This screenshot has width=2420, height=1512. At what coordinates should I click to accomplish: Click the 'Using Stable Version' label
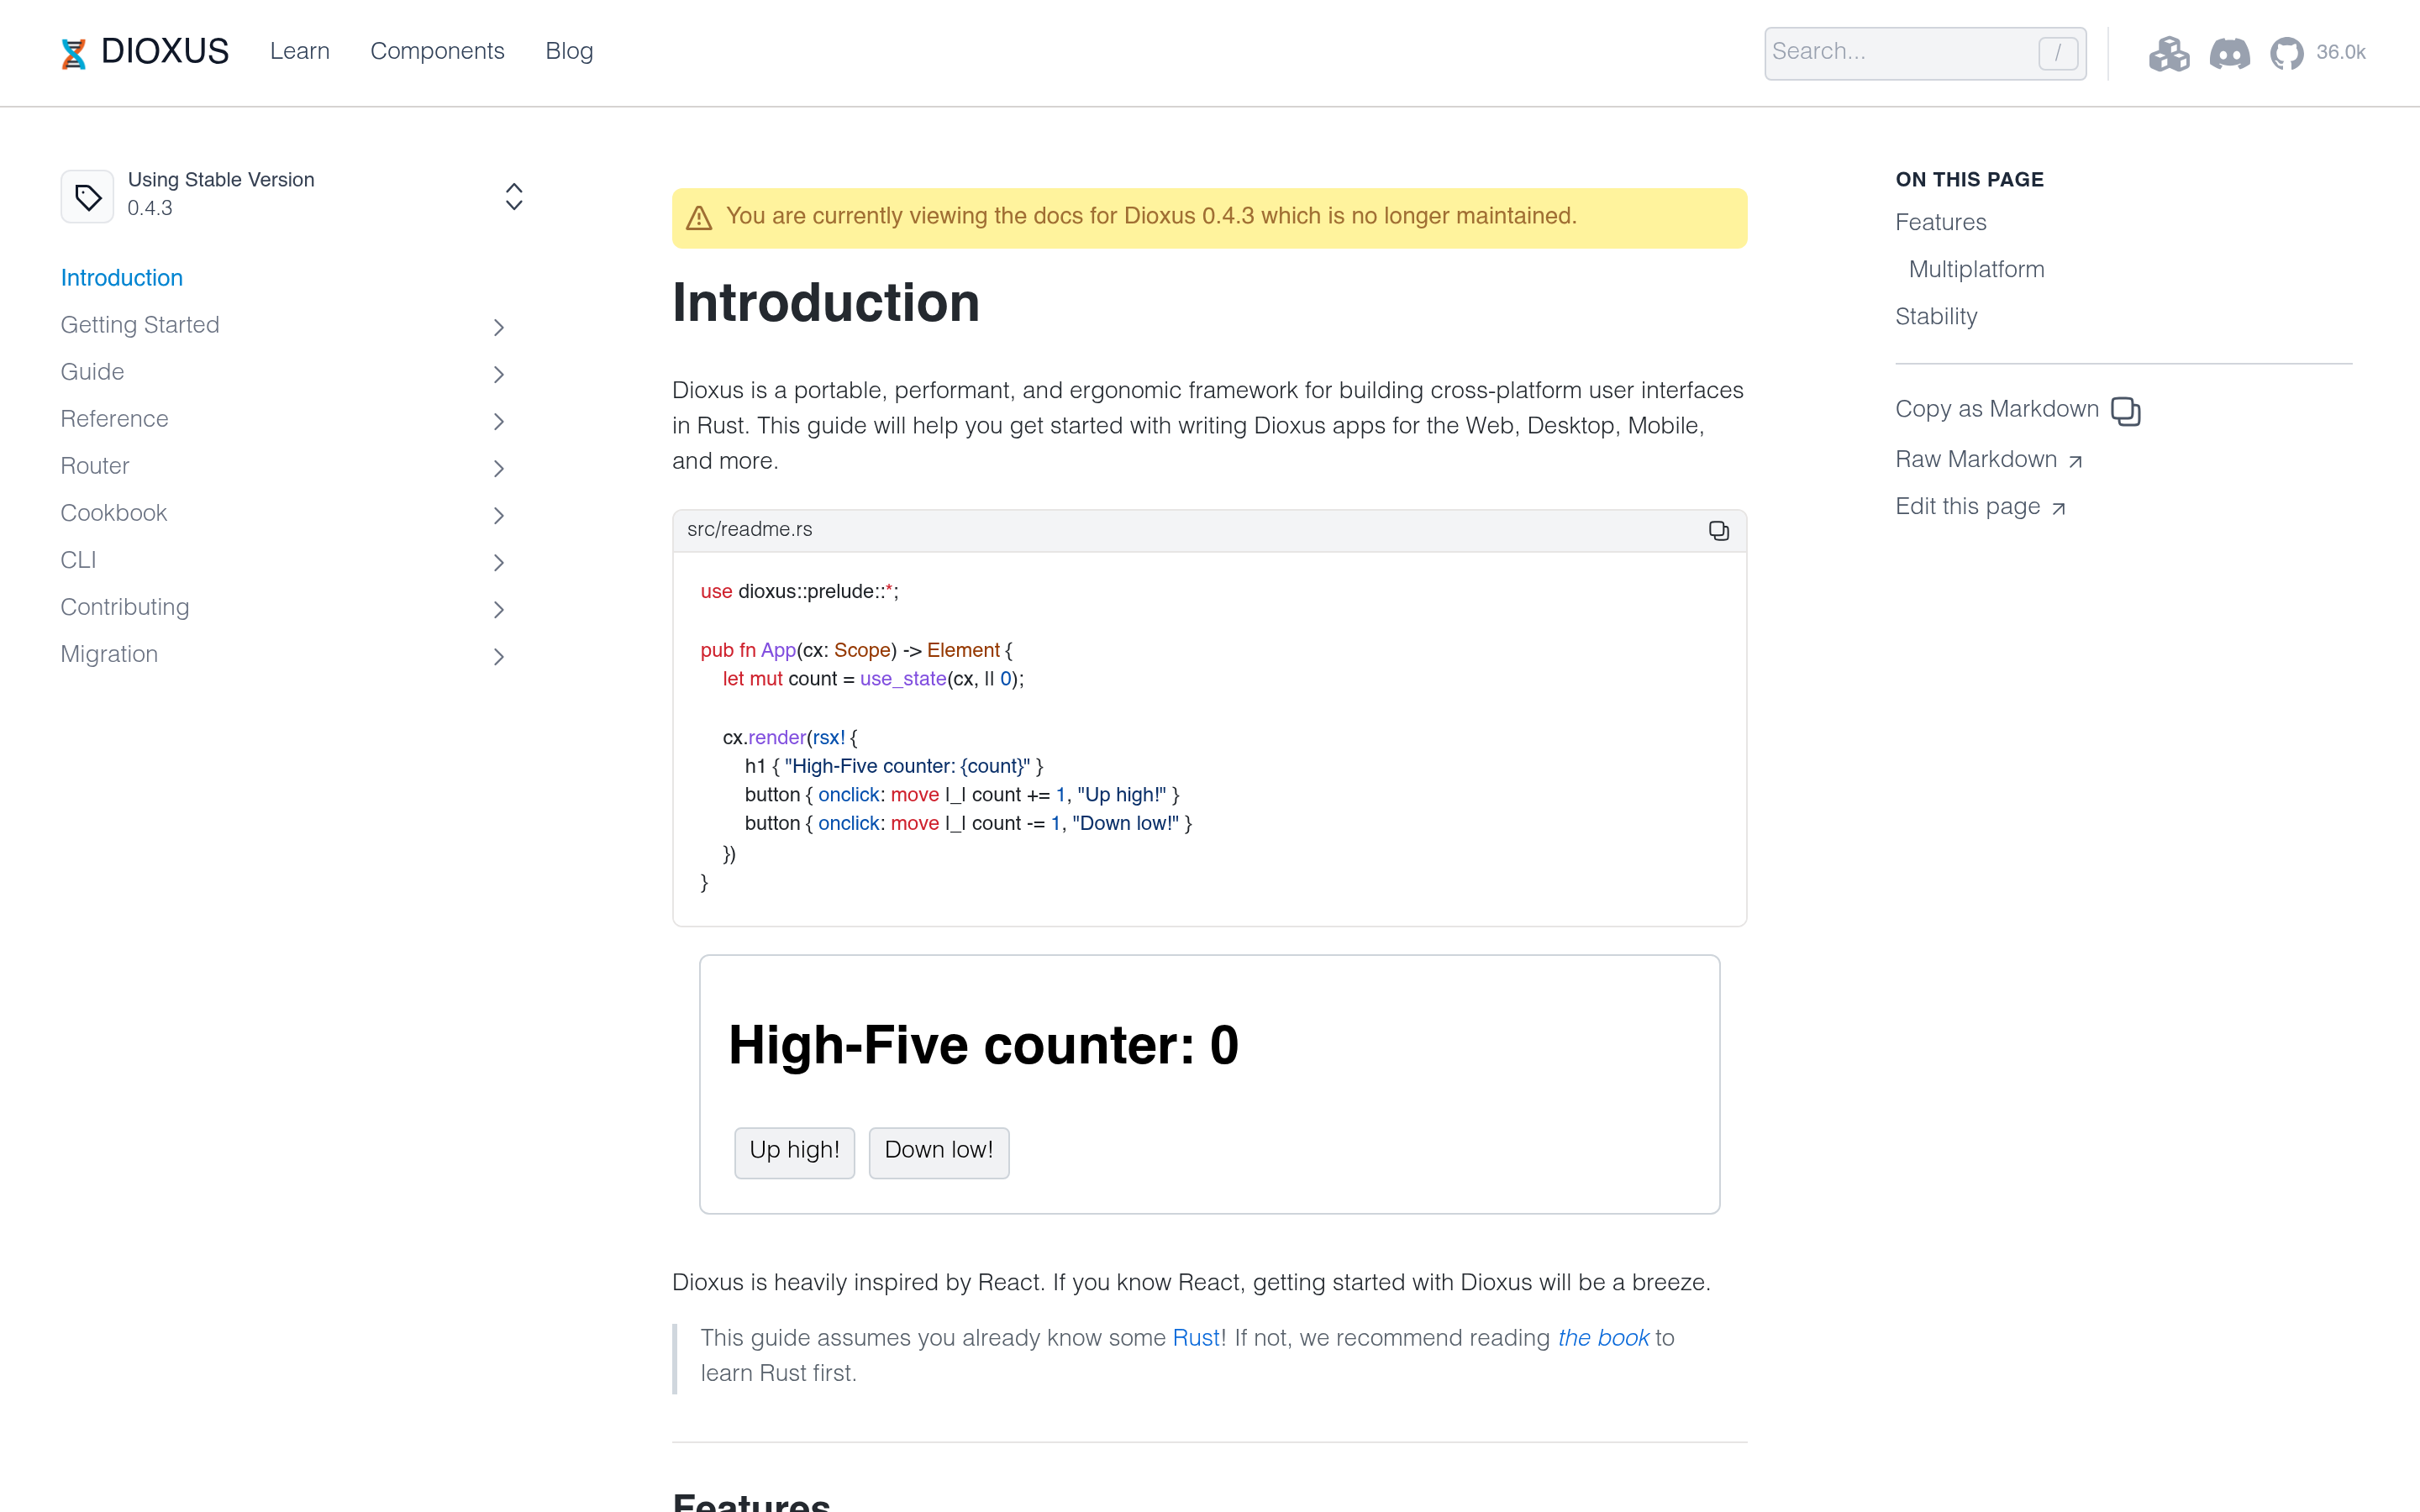221,180
